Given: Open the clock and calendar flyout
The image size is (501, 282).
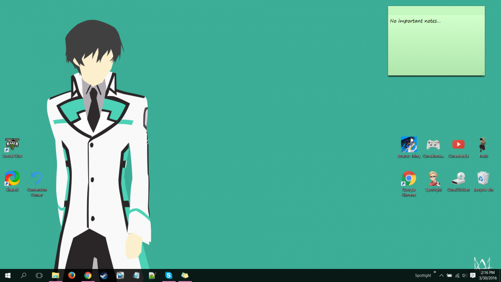Looking at the screenshot, I should click(x=488, y=275).
